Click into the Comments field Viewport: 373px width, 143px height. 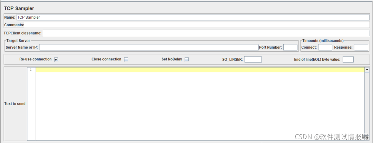pyautogui.click(x=197, y=25)
